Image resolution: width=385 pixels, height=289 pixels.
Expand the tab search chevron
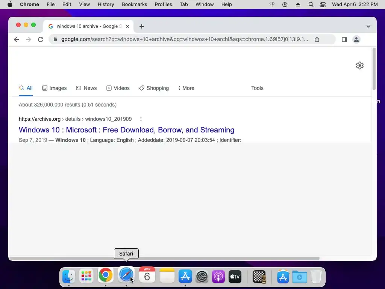pyautogui.click(x=368, y=26)
